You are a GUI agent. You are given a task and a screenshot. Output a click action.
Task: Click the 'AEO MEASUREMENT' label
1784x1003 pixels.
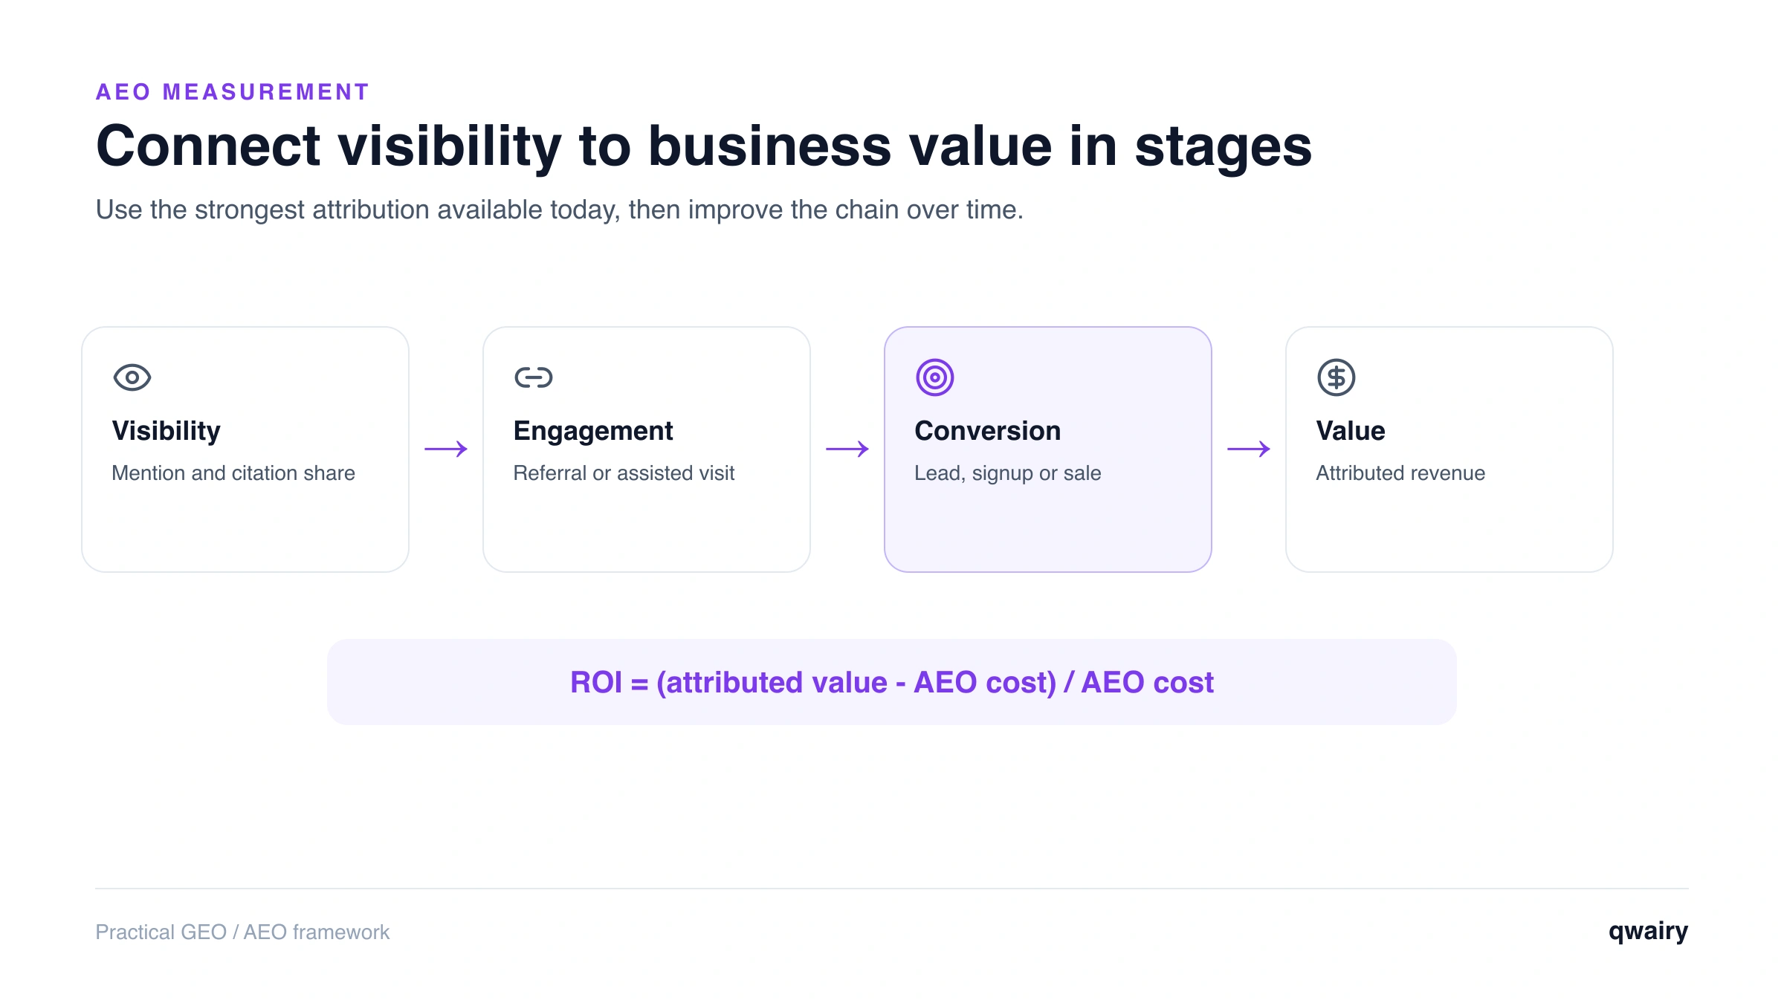(x=233, y=92)
